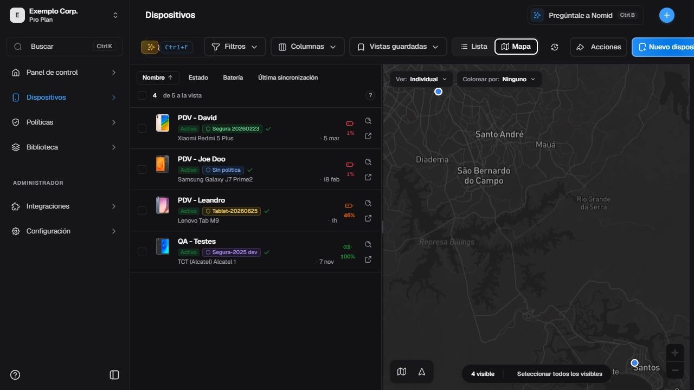
Task: Open QA - Testes external link icon
Action: click(368, 259)
